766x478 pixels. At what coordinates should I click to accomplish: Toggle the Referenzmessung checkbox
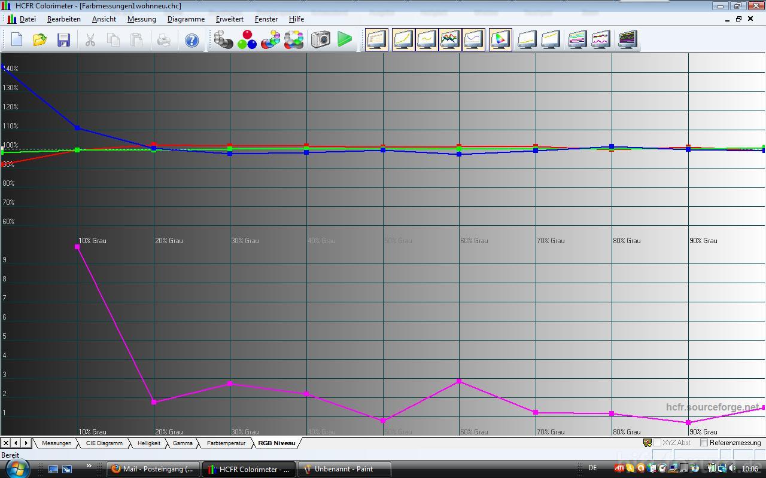(704, 443)
